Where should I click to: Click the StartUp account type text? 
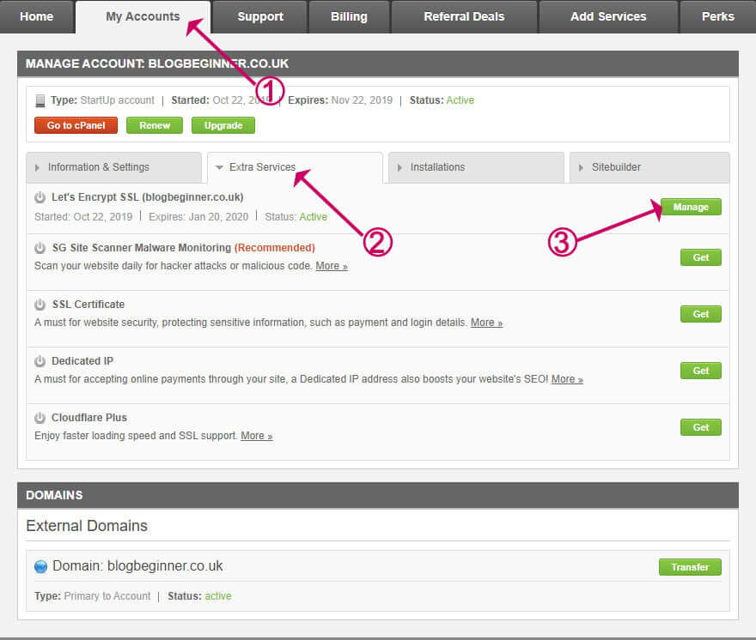[x=117, y=100]
